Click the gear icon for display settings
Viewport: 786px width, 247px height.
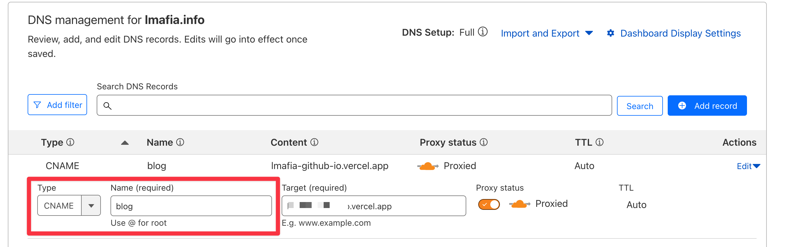[x=610, y=33]
